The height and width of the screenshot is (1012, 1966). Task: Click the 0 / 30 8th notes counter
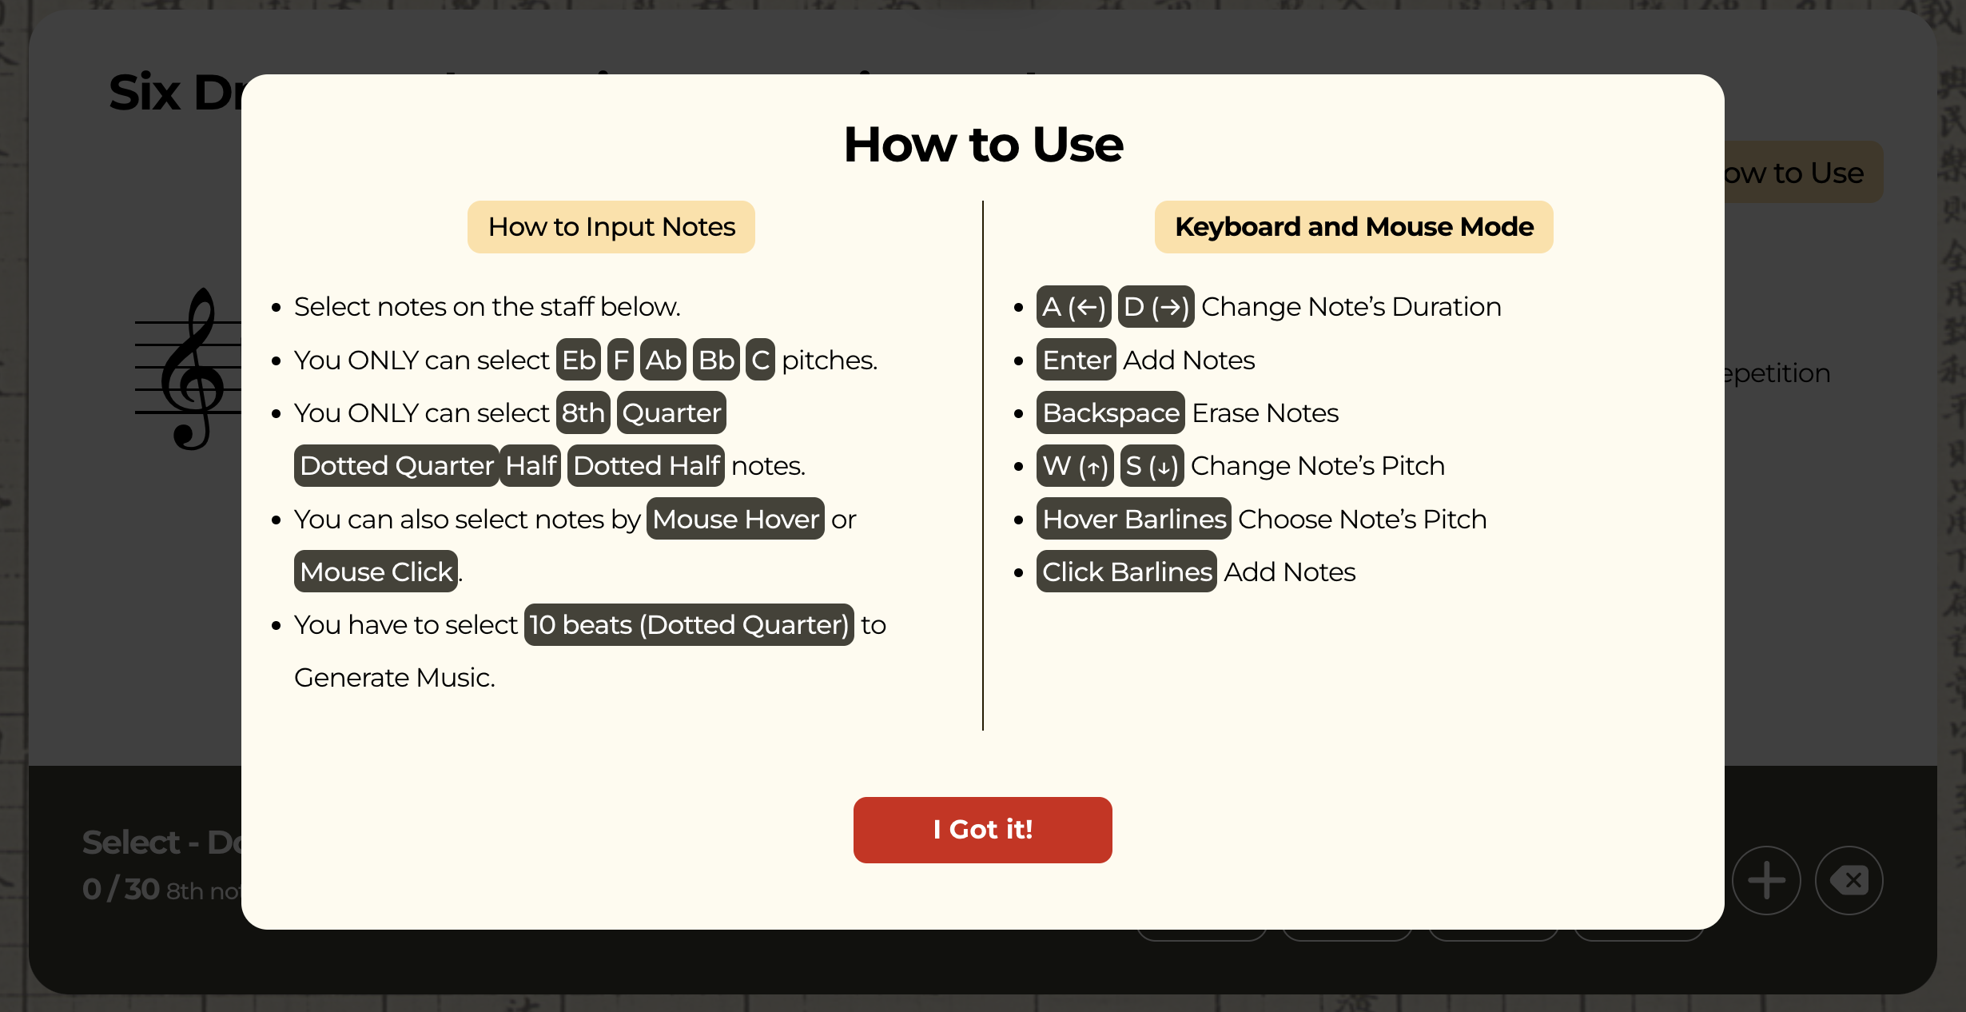(x=161, y=889)
